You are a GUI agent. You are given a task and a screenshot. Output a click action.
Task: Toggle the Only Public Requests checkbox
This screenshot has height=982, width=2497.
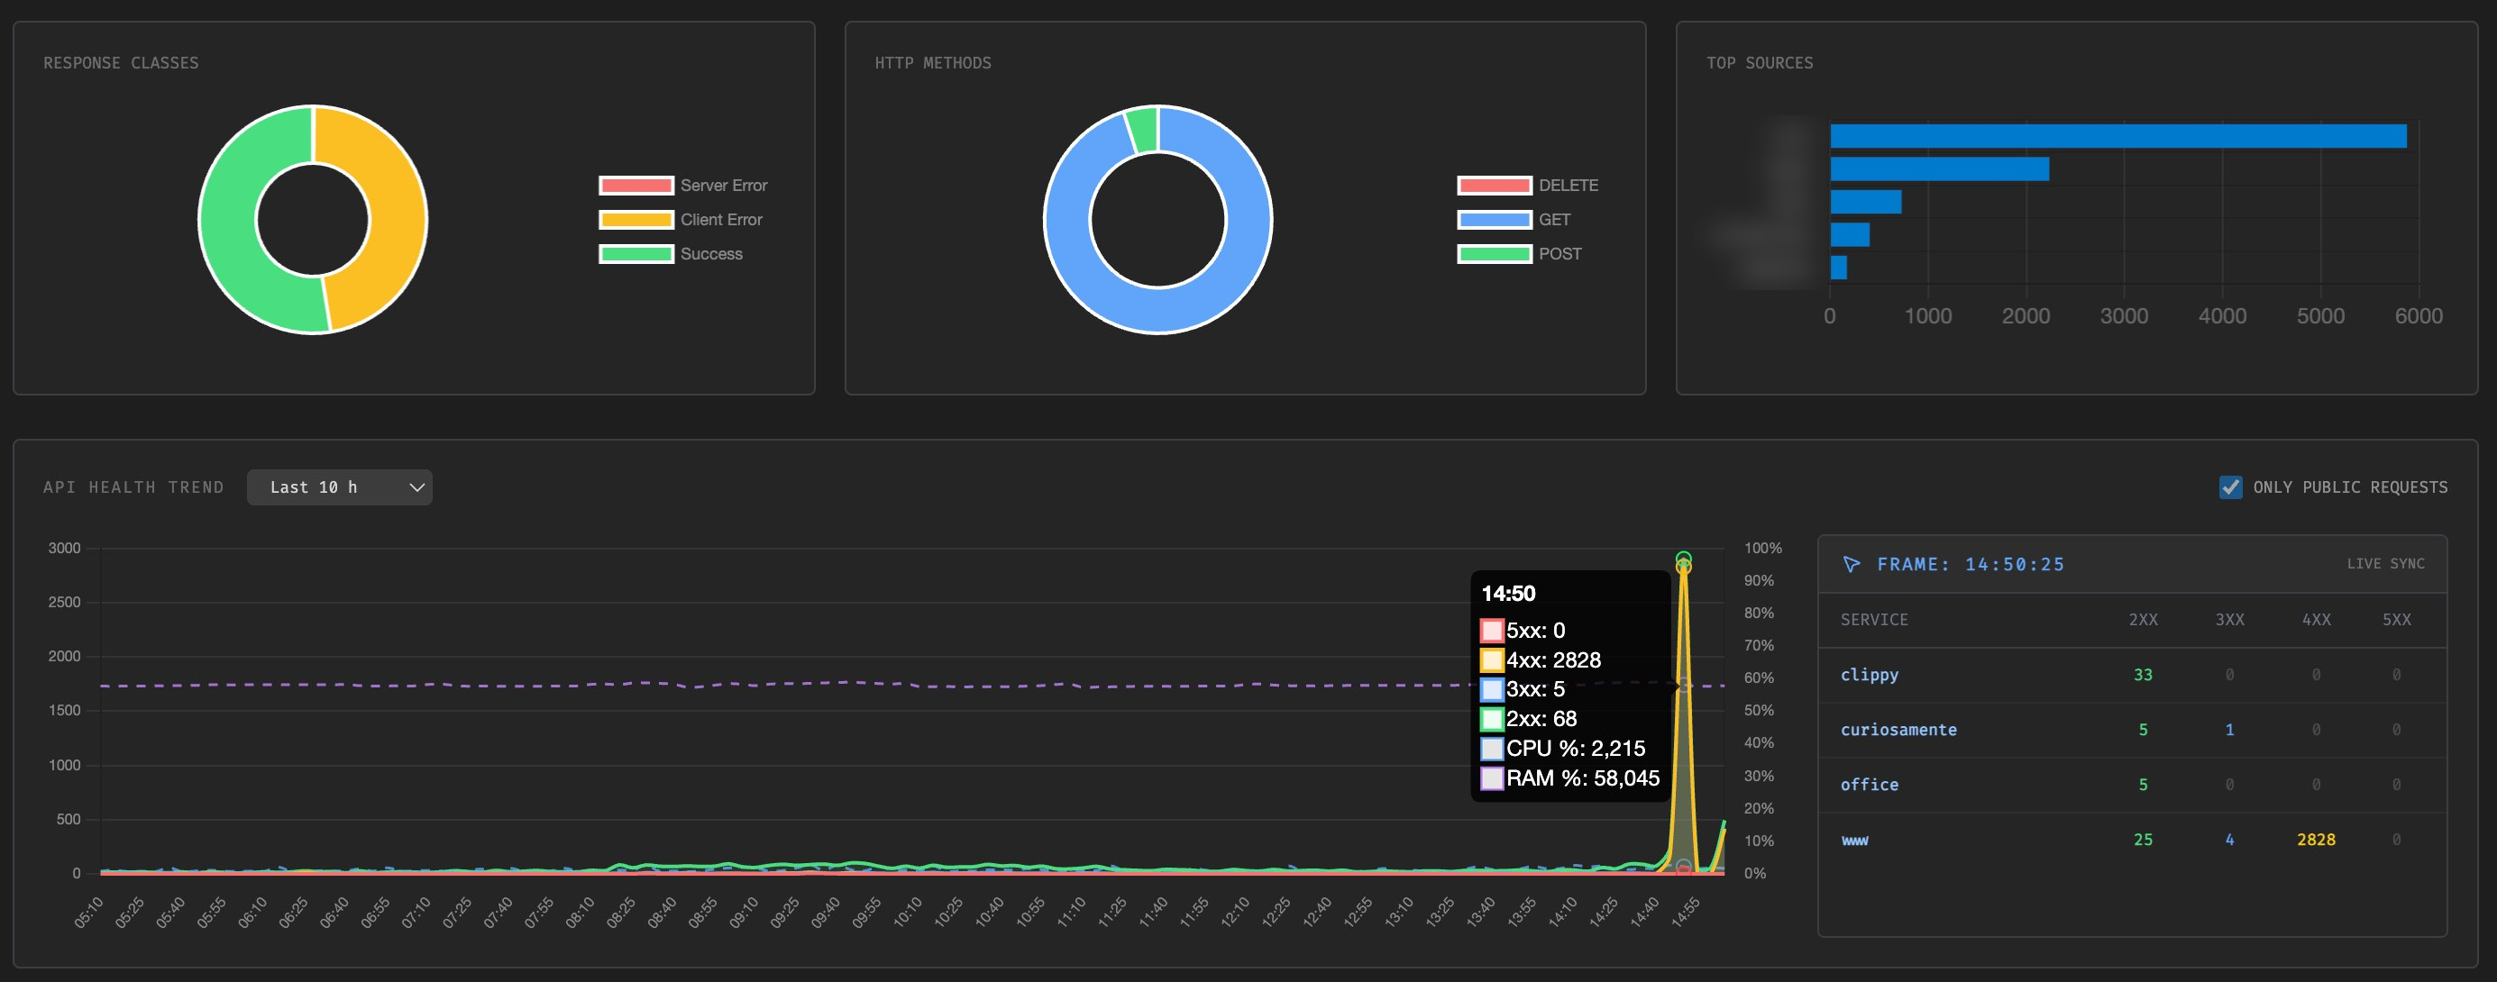click(2230, 487)
